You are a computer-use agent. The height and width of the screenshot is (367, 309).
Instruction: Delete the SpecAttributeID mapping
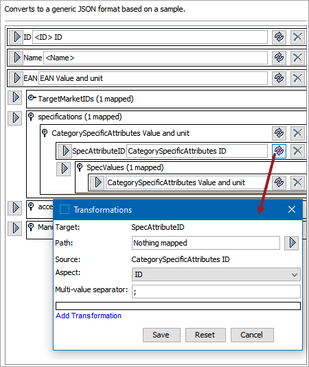pyautogui.click(x=297, y=151)
